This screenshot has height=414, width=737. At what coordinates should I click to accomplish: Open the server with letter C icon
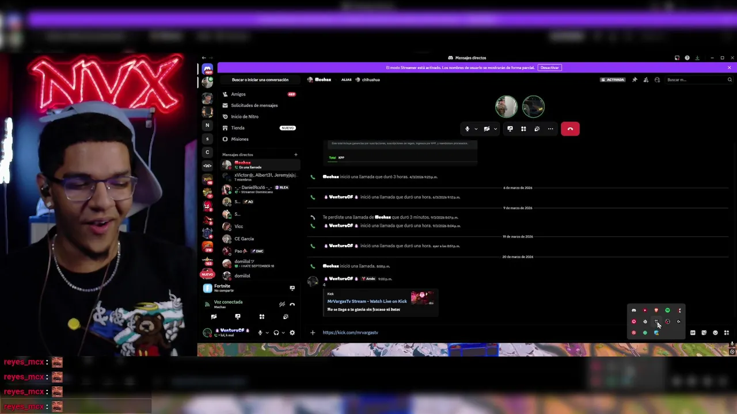tap(207, 152)
